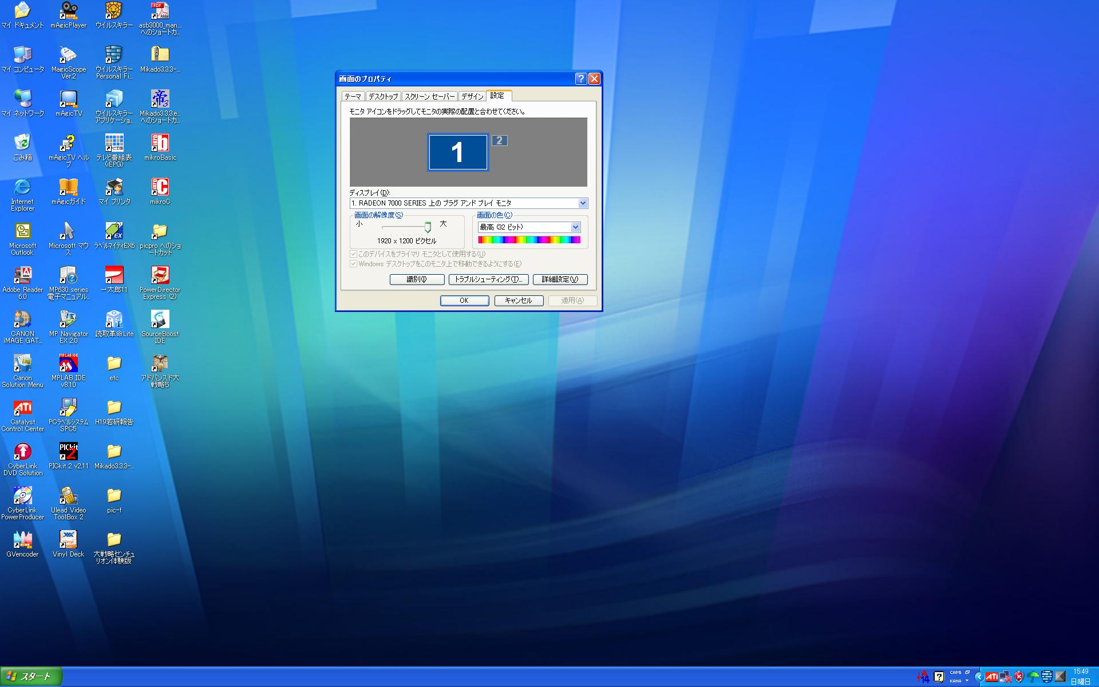The image size is (1099, 687).
Task: Switch to the デザイン tab
Action: pos(472,97)
